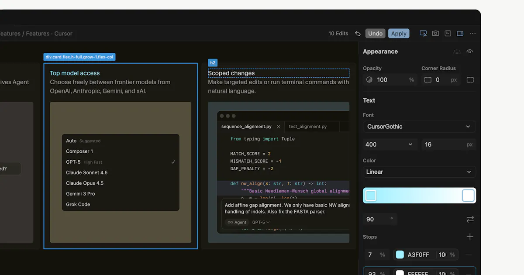
Task: Open the terminal console icon
Action: pos(448,34)
